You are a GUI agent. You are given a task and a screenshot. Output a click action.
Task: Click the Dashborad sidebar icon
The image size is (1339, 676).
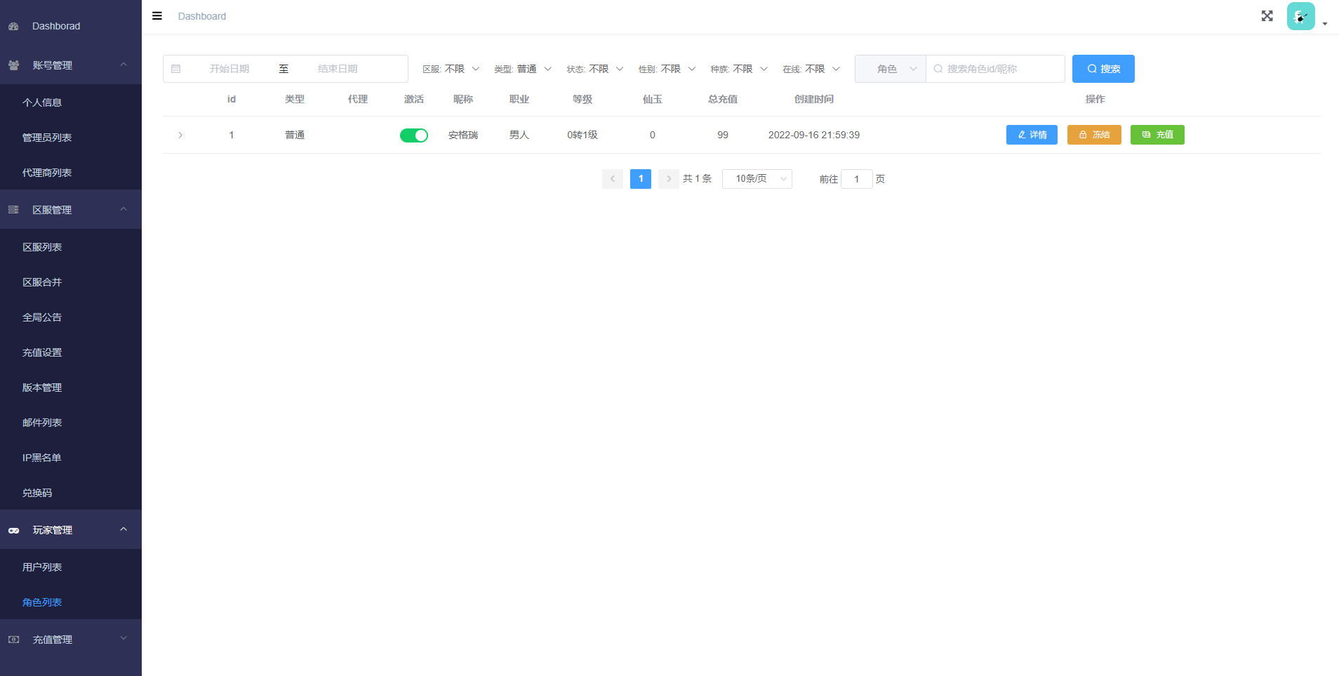pos(13,26)
